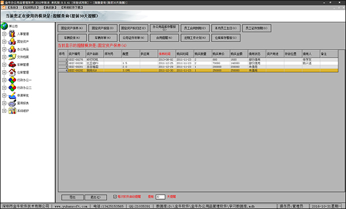Click the 公司证件年审(4) button
This screenshot has width=346, height=209.
[133, 38]
